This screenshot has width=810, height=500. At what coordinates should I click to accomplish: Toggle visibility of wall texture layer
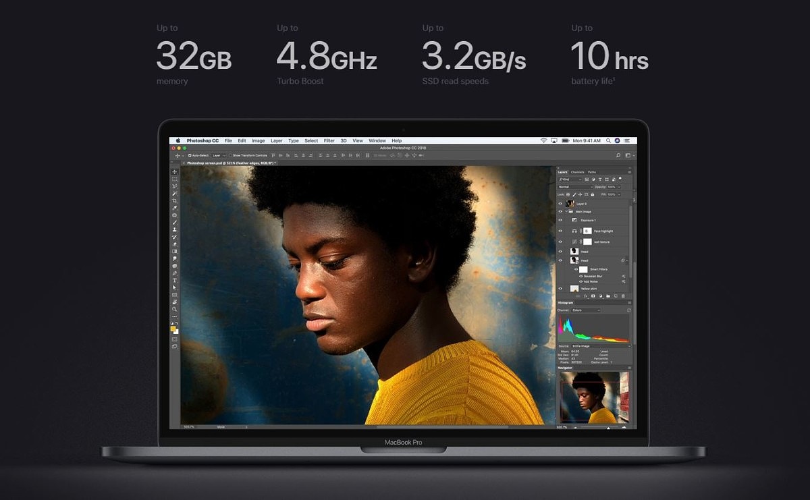[560, 242]
